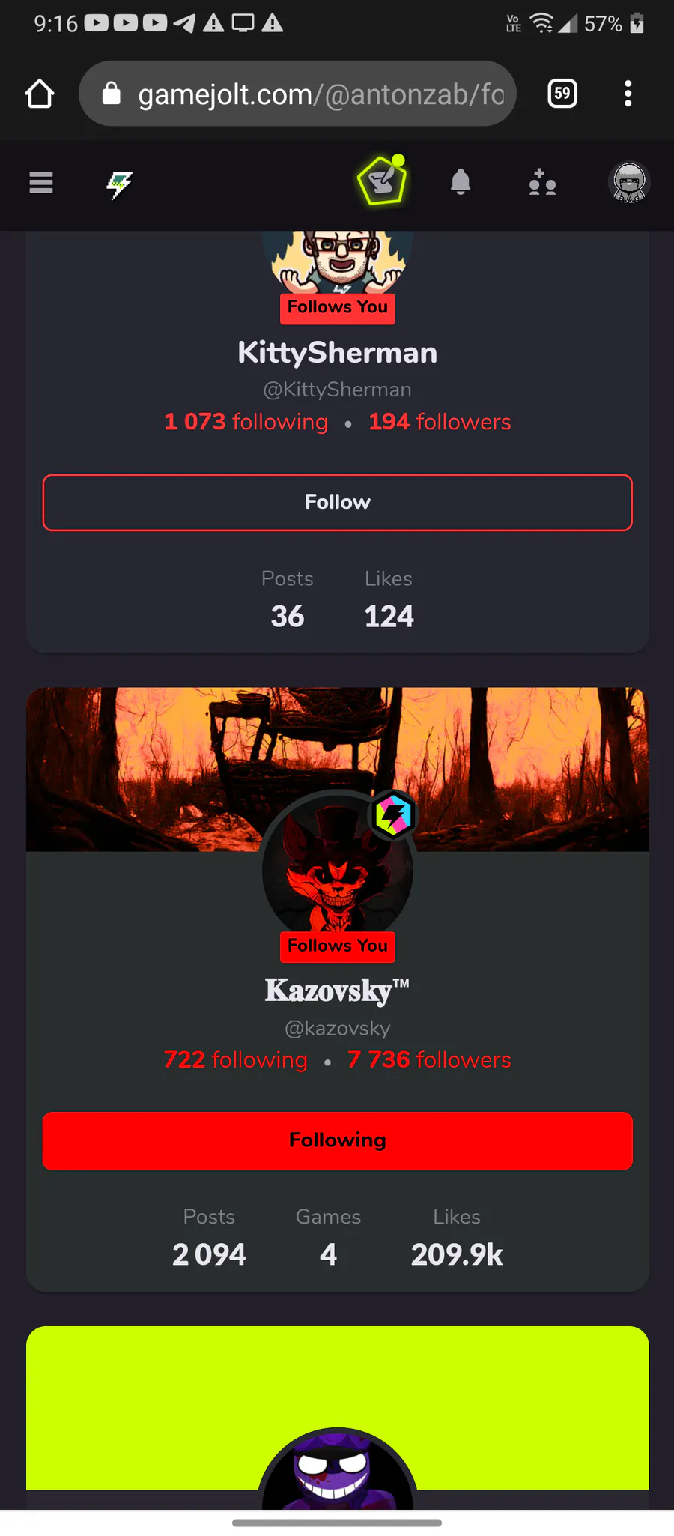
Task: Open your account avatar menu
Action: coord(629,182)
